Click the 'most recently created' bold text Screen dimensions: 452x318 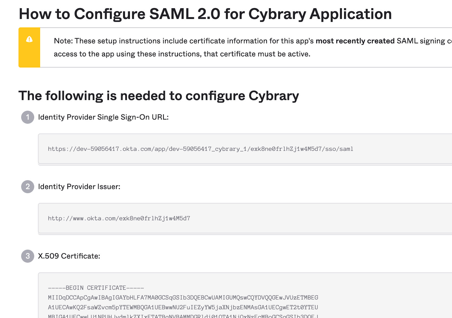tap(355, 41)
